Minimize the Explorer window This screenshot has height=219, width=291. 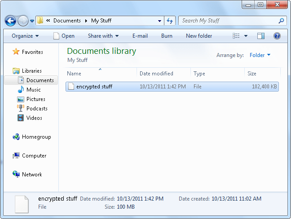click(x=248, y=4)
